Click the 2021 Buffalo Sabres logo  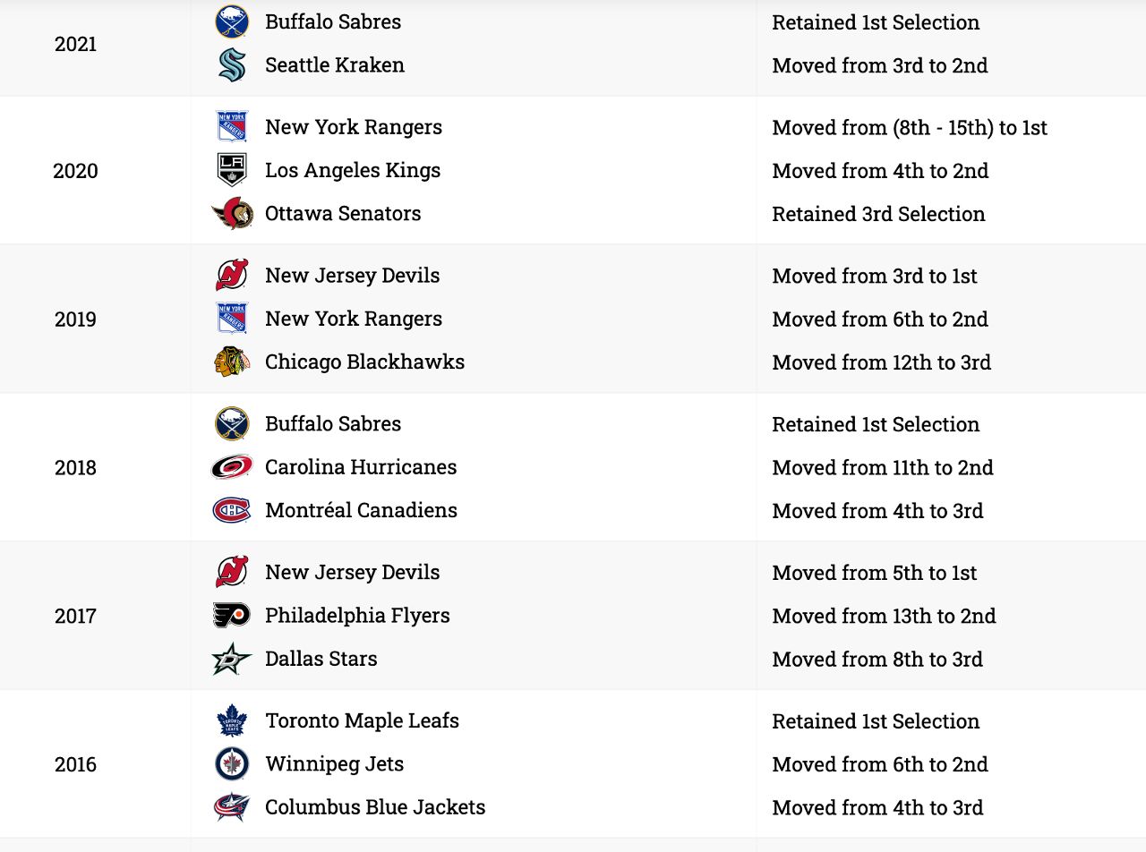232,21
